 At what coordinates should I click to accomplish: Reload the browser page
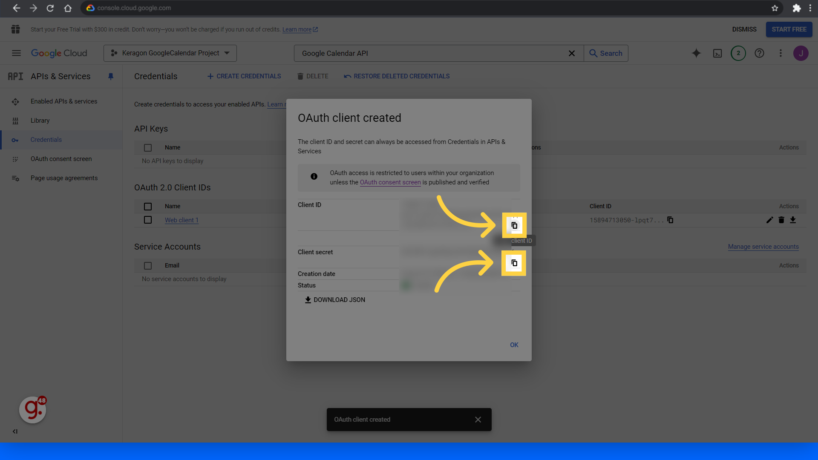pos(50,8)
